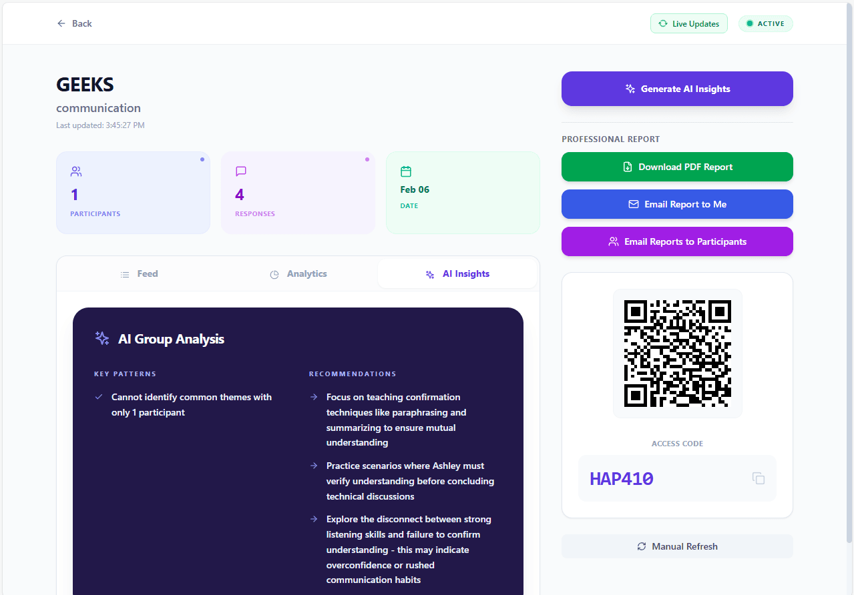Screen dimensions: 854x595
Task: Select the AI Insights tab
Action: pyautogui.click(x=457, y=273)
